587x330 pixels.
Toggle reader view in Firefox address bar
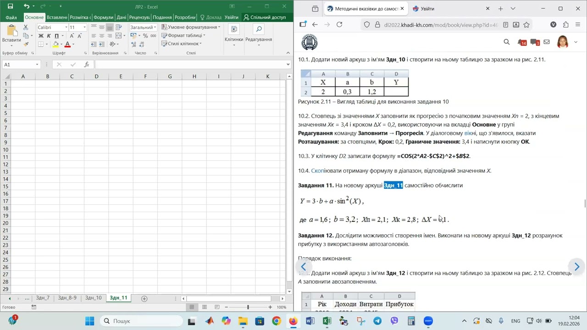tap(505, 25)
